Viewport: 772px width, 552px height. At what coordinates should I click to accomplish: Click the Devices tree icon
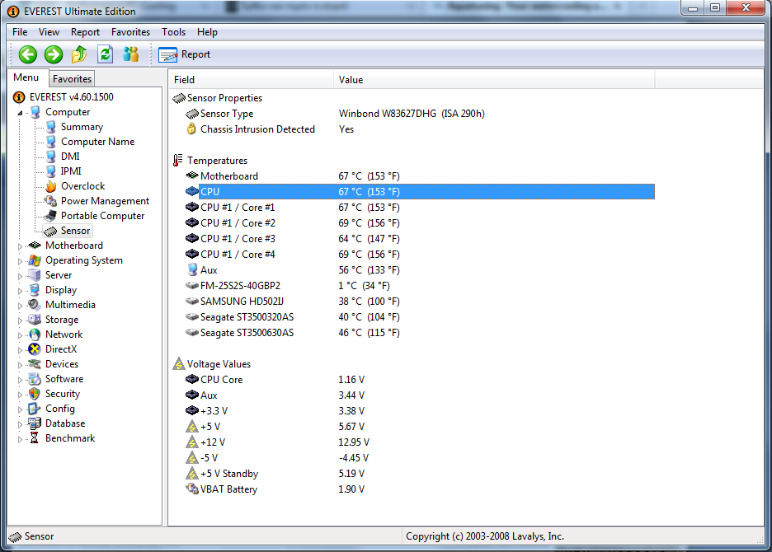(x=35, y=364)
